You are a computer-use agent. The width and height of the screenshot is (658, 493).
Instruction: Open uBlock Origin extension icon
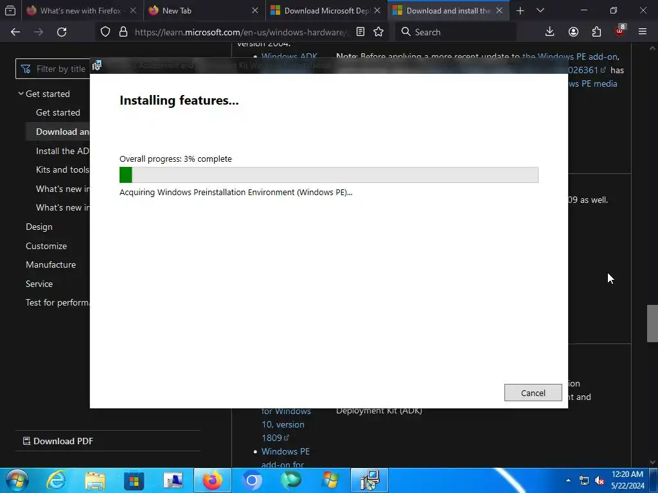620,31
